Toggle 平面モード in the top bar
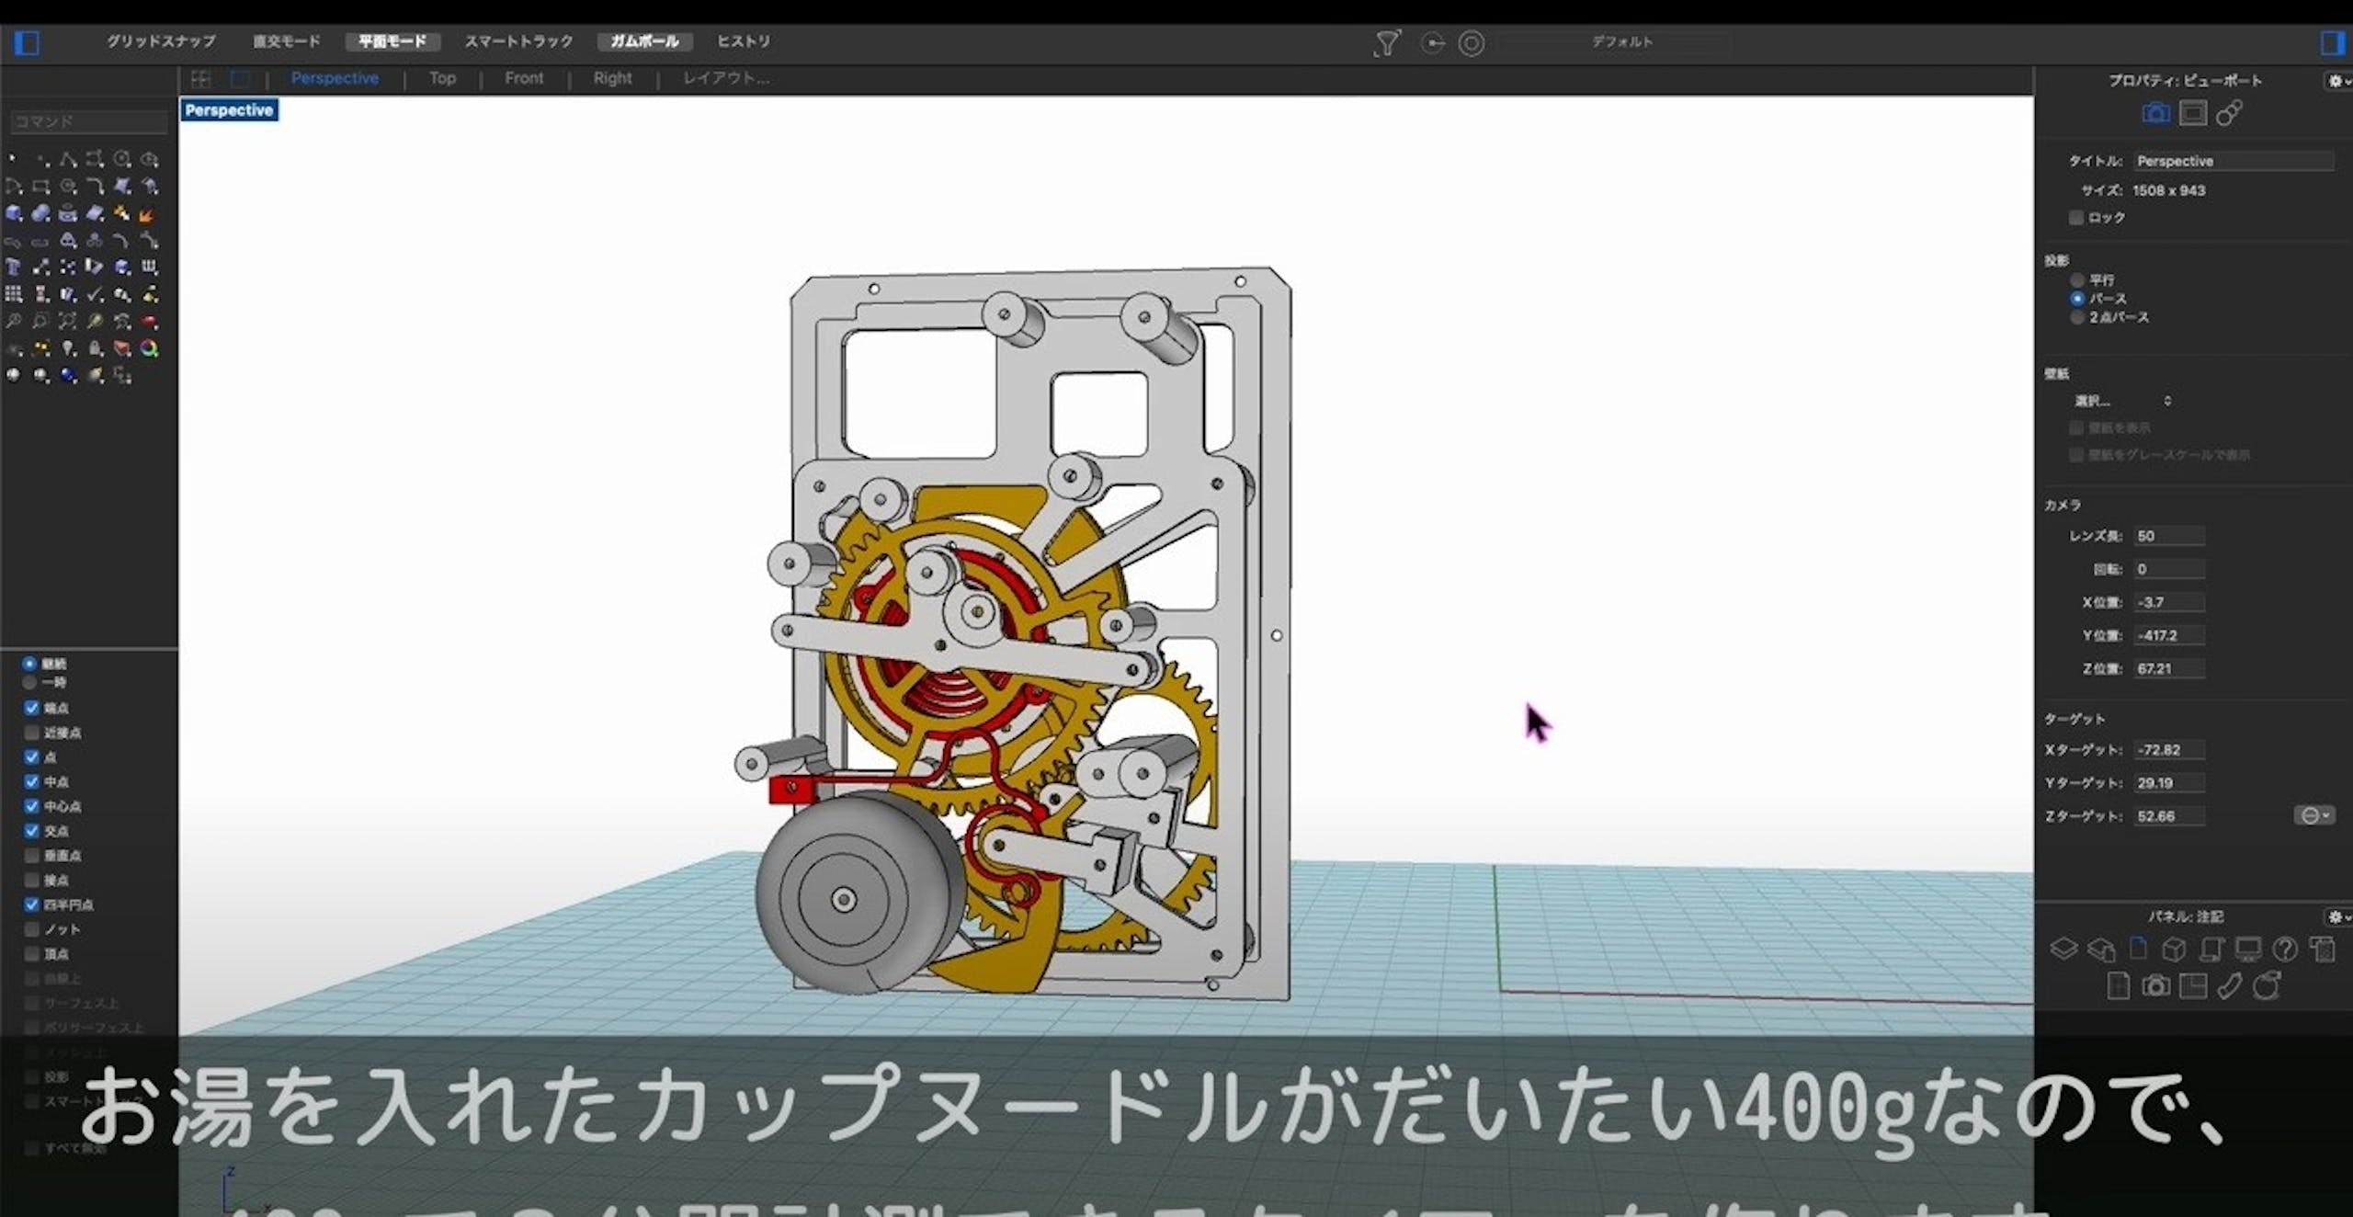 tap(392, 41)
